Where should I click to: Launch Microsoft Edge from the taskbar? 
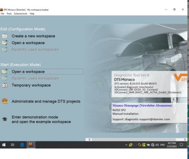[x=22, y=145]
